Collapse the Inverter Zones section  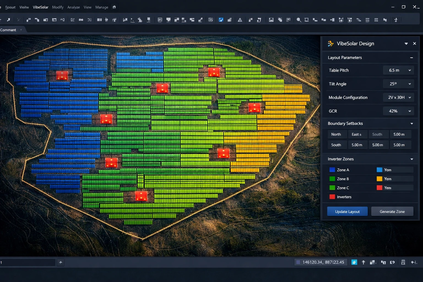(412, 159)
